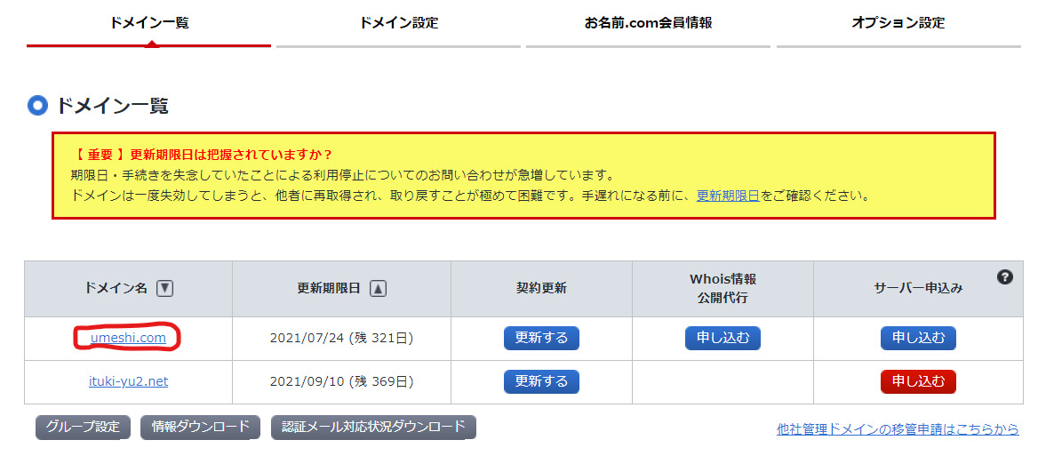1054x464 pixels.
Task: Open the ドメイン一覧 tab
Action: [149, 23]
